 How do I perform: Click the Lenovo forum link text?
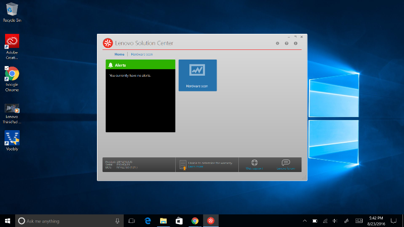tap(286, 168)
